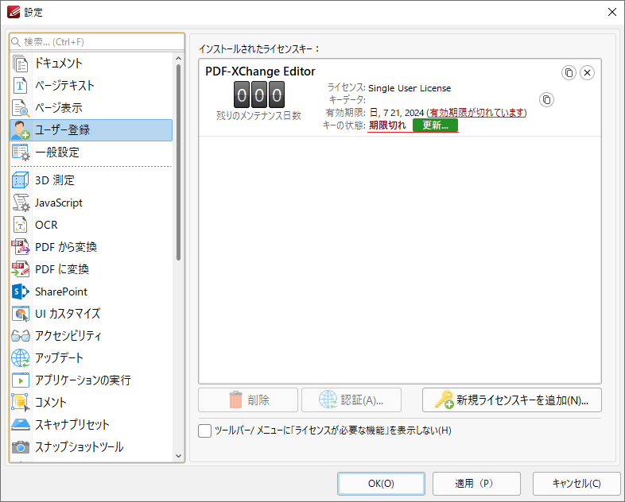Click the 認証(A)... button
The width and height of the screenshot is (625, 502).
351,400
